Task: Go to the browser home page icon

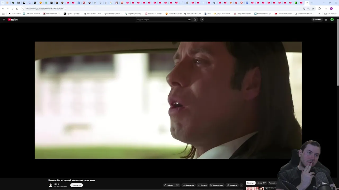Action: point(17,8)
